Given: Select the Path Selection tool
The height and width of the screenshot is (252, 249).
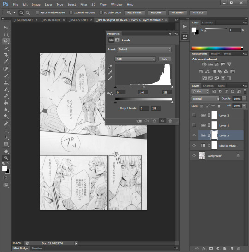Looking at the screenshot, I should click(6, 137).
